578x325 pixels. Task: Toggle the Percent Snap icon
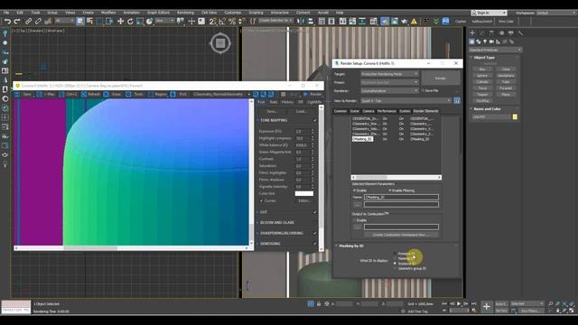click(232, 22)
